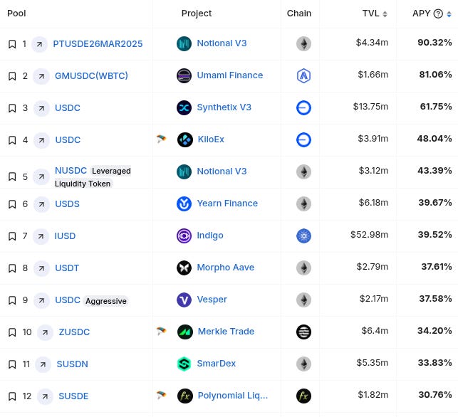
Task: Toggle bookmark on KiloEx USDC row
Action: pyautogui.click(x=12, y=140)
